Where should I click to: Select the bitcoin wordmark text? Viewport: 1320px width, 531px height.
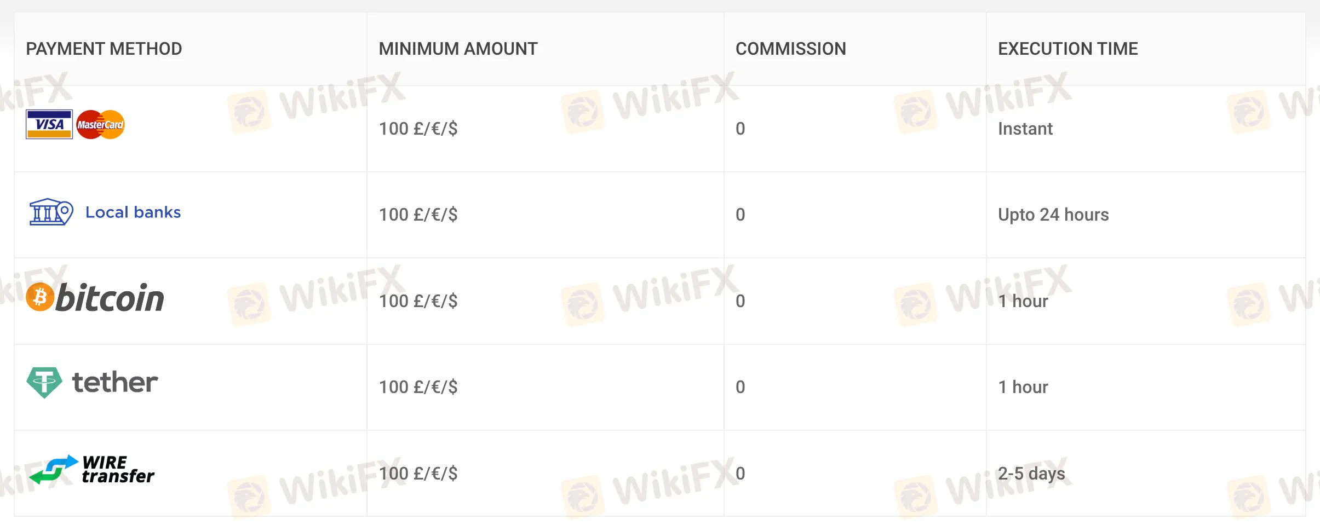click(110, 298)
